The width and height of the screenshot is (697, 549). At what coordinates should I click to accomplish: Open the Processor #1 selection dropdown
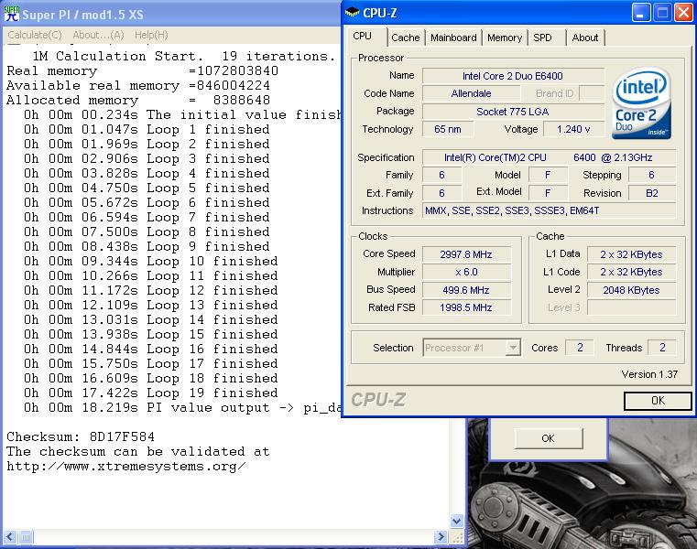coord(471,348)
